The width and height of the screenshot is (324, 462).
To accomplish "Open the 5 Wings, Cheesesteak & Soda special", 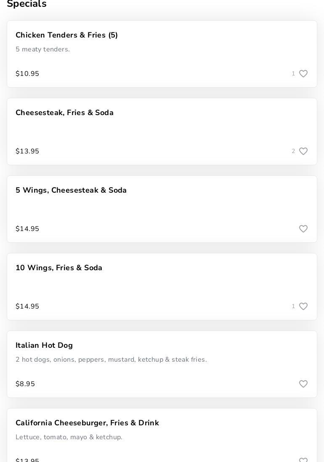I will [x=71, y=191].
